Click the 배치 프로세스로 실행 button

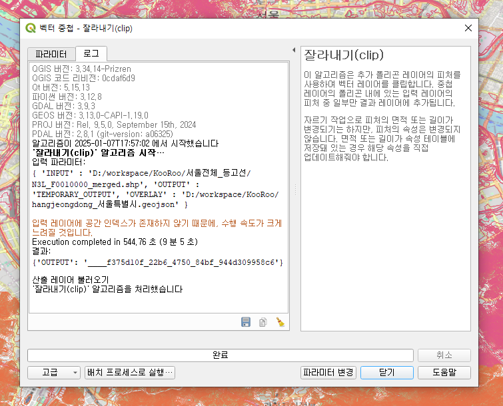[x=130, y=373]
